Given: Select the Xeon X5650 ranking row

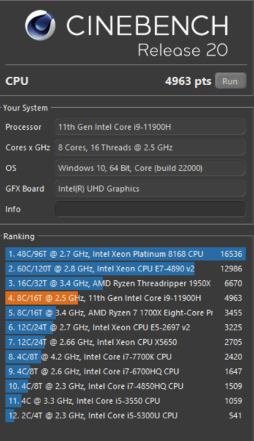Looking at the screenshot, I should pyautogui.click(x=125, y=342).
